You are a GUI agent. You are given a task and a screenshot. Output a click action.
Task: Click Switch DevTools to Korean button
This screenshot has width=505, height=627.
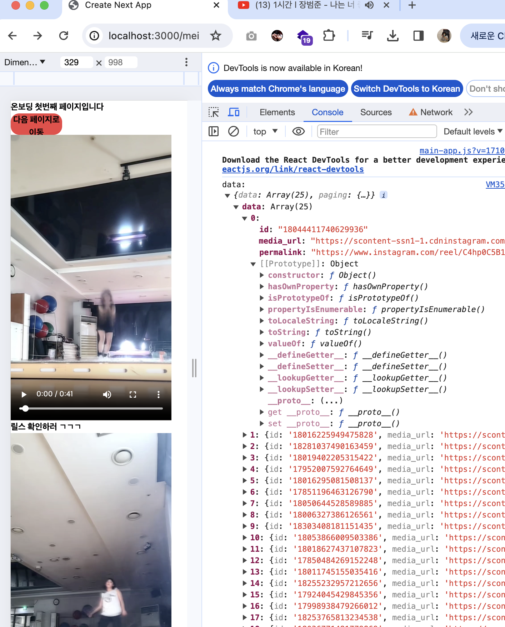pyautogui.click(x=407, y=88)
